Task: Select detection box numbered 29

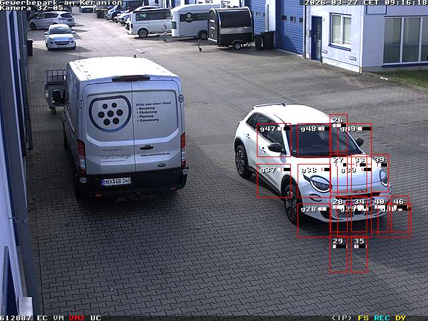Action: pos(338,254)
